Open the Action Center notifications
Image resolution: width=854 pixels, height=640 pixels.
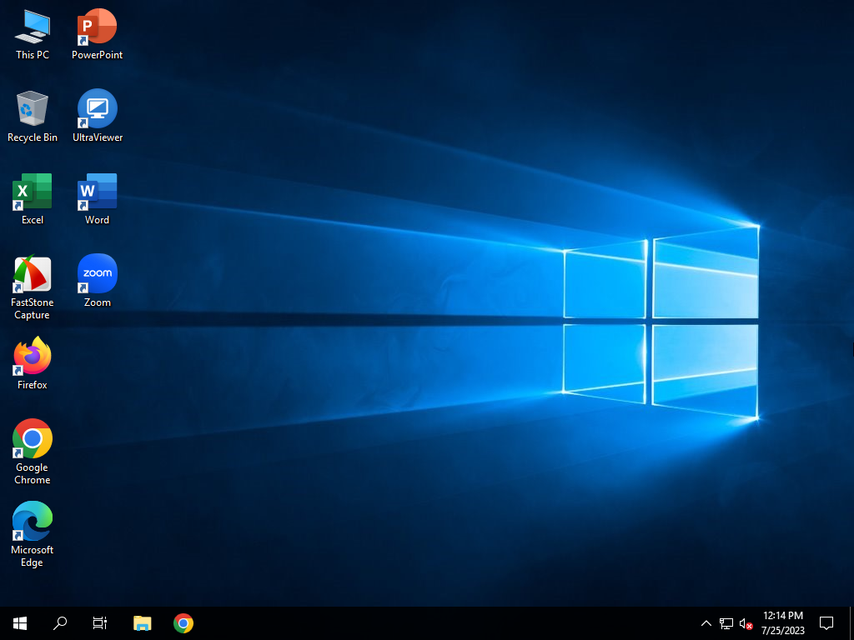click(826, 623)
